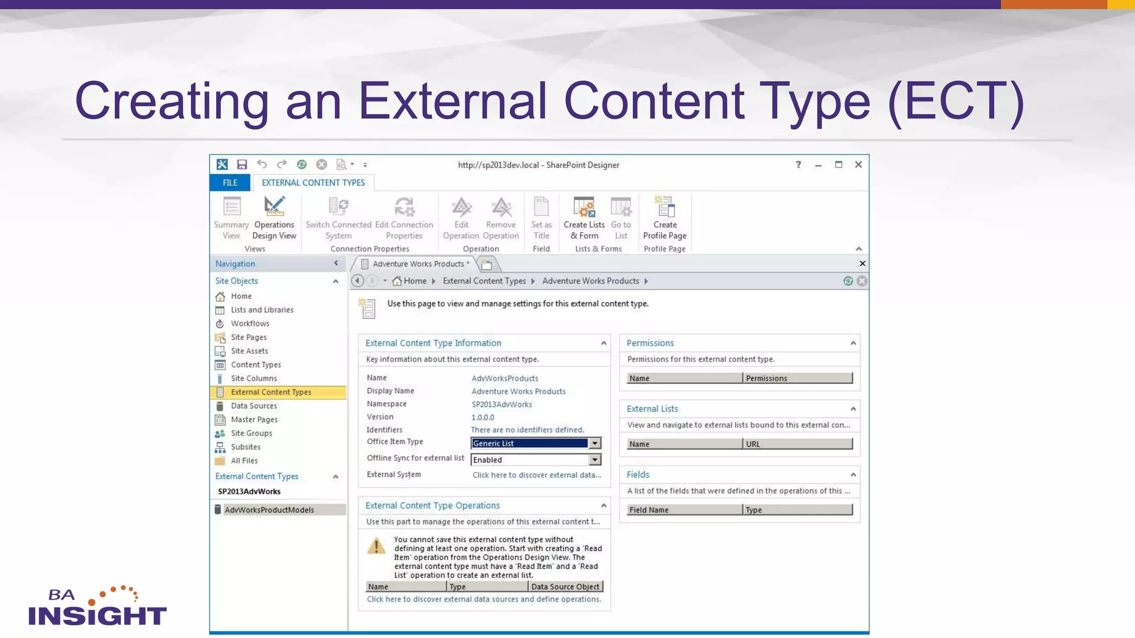
Task: Click the green Refresh icon in title bar
Action: pyautogui.click(x=301, y=164)
